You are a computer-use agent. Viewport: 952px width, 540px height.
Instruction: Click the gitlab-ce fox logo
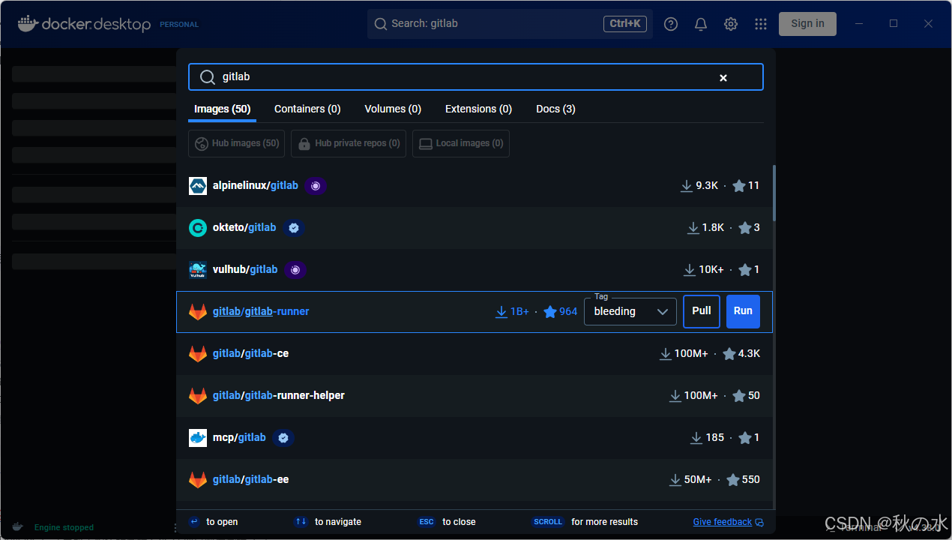tap(198, 353)
